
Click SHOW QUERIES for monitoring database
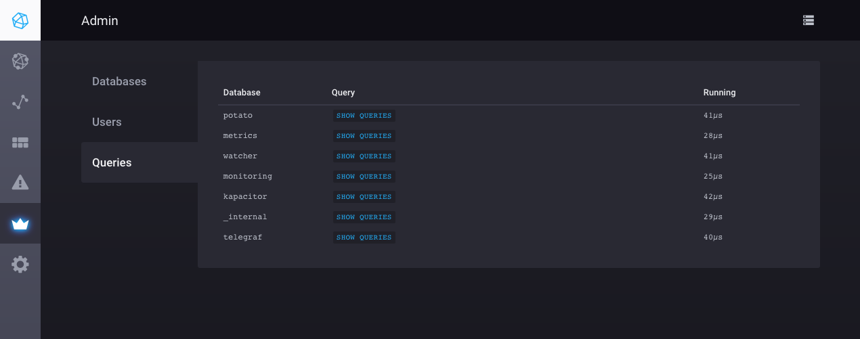coord(364,177)
